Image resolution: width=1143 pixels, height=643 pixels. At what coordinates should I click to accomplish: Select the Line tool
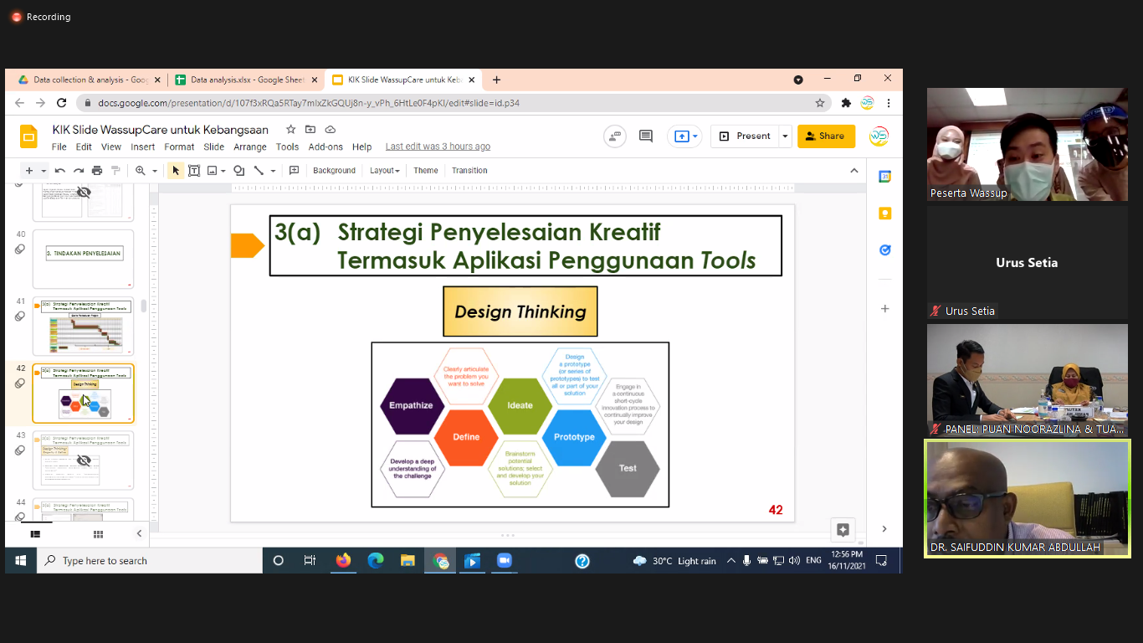(x=259, y=171)
